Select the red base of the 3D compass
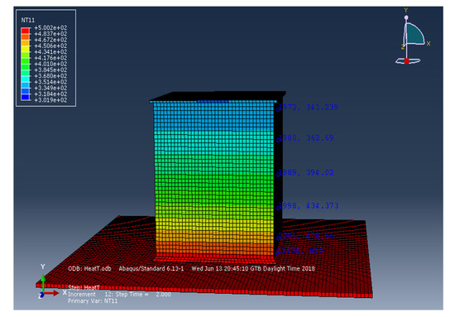 pos(407,61)
